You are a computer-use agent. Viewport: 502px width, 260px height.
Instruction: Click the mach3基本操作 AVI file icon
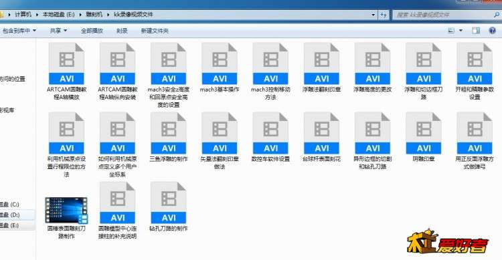pos(220,64)
